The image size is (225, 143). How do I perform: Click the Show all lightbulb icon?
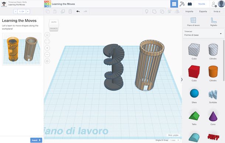point(146,11)
